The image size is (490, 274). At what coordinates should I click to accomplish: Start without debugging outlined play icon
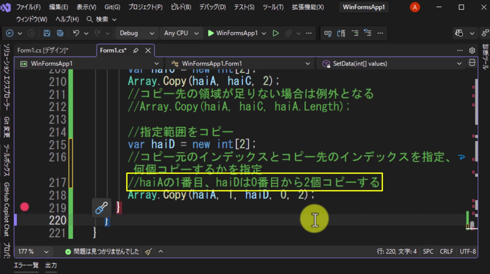276,33
